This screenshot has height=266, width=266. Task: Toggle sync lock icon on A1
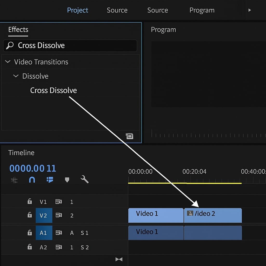59,232
